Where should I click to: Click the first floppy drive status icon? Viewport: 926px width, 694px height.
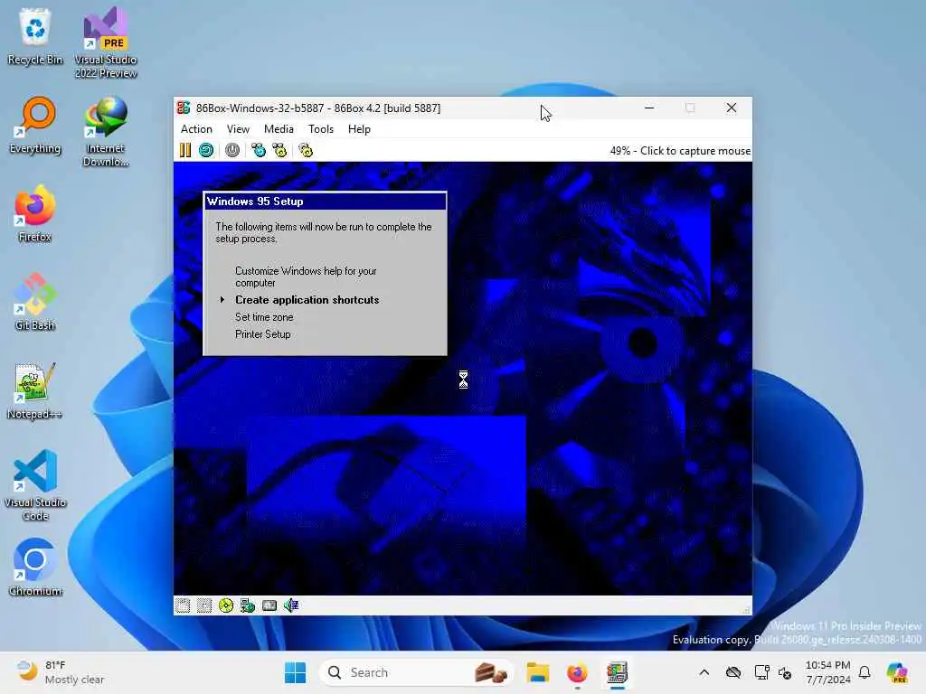pos(183,605)
